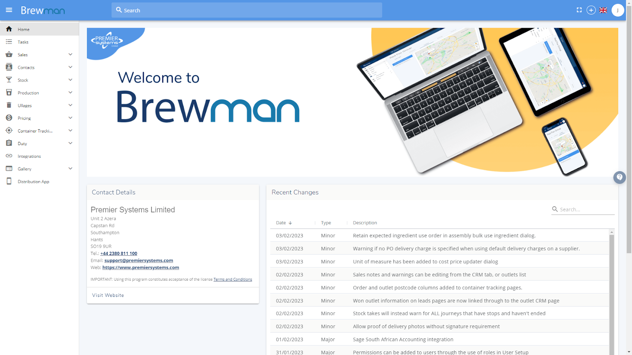Screen dimensions: 632x355
Task: Click the Integrations link icon
Action: pos(9,156)
